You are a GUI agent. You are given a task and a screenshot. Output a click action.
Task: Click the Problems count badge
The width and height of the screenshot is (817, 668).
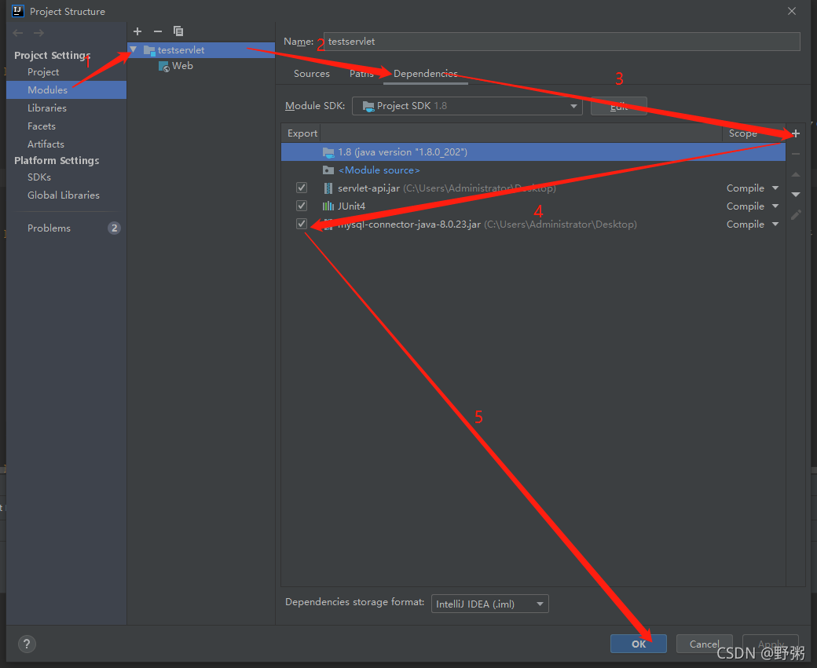(x=114, y=228)
